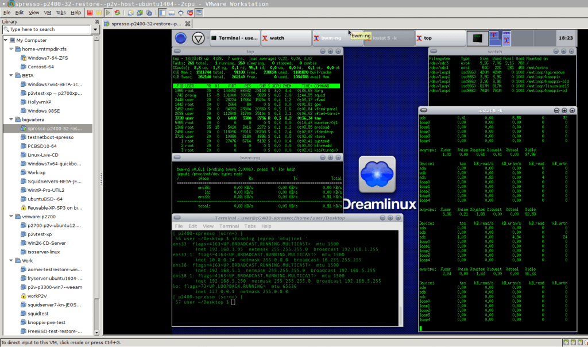Toggle the thumbnail bar toolbar icon

tap(171, 13)
